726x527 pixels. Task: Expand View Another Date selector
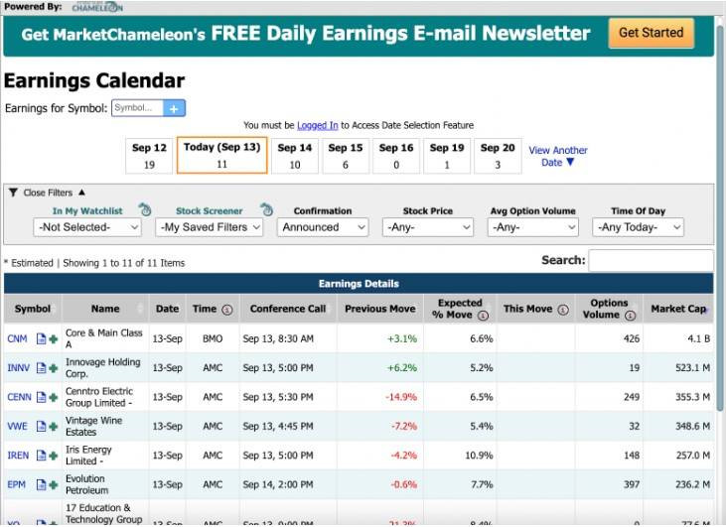point(558,157)
